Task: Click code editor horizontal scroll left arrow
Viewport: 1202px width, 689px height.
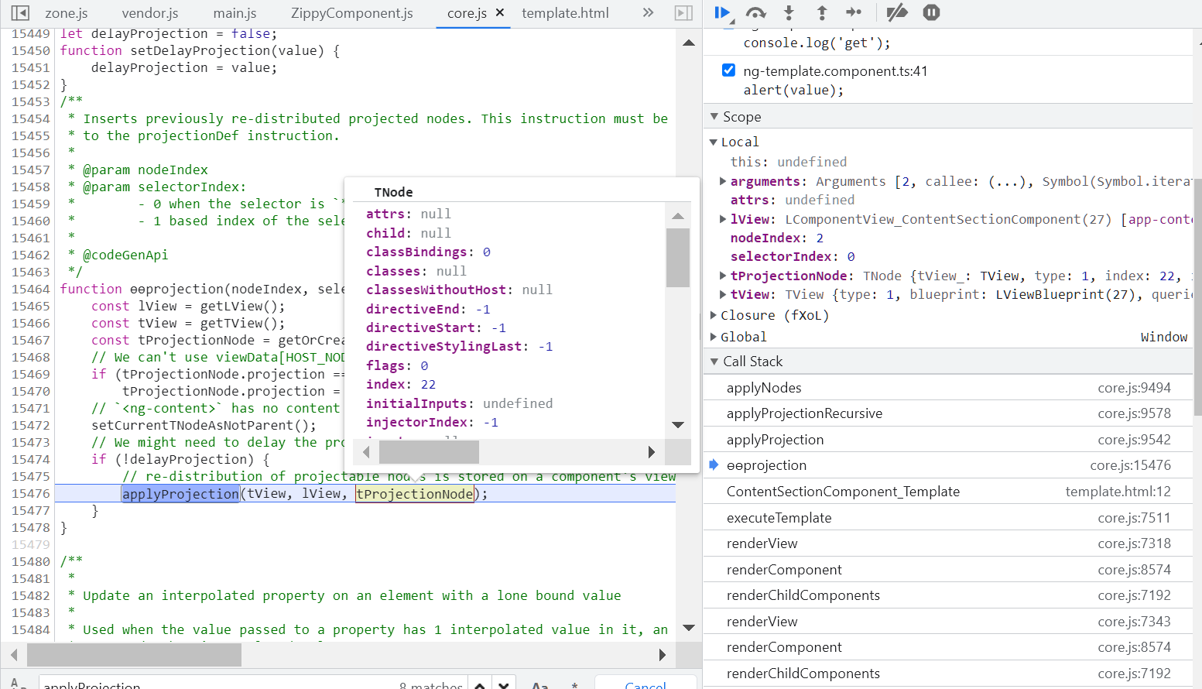Action: pos(14,655)
